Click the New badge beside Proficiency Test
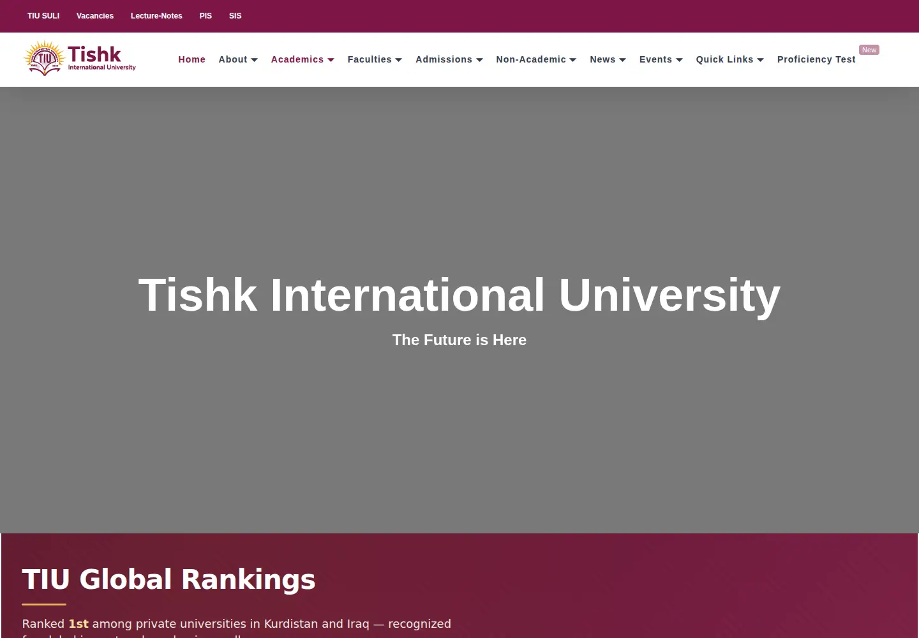This screenshot has height=638, width=919. [x=869, y=50]
